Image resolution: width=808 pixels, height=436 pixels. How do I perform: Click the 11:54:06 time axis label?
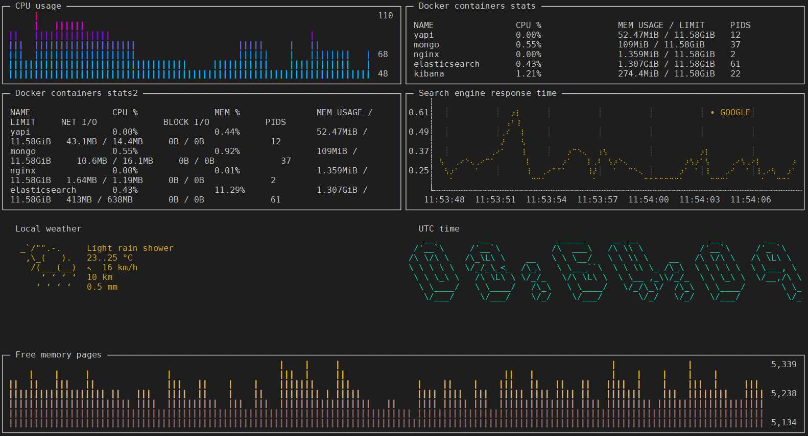(751, 199)
